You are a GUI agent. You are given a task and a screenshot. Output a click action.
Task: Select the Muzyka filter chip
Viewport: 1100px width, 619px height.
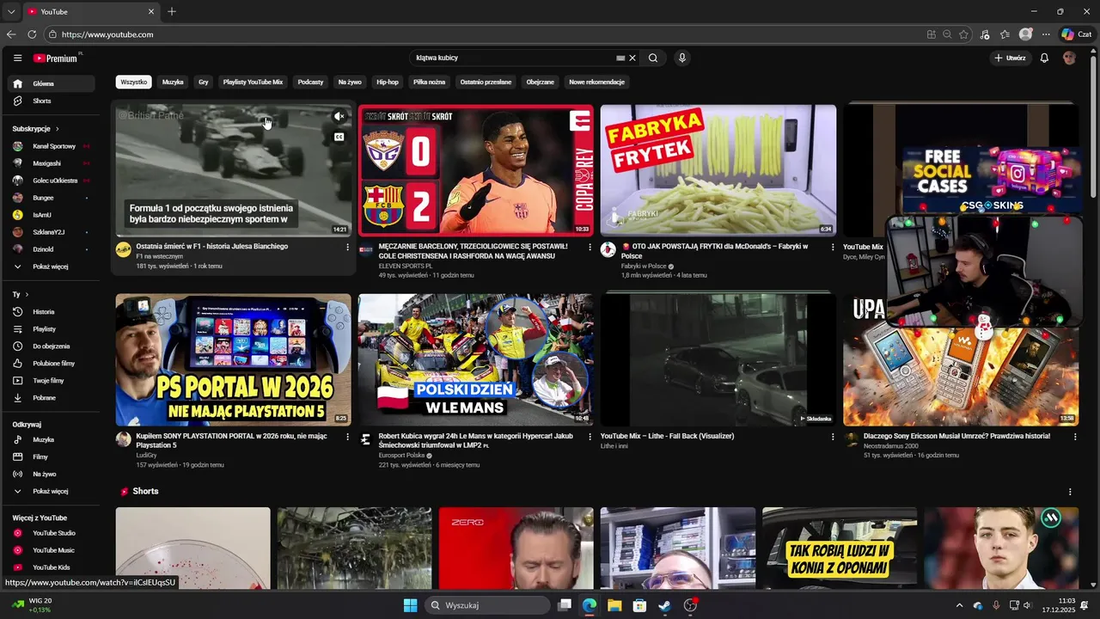point(173,82)
